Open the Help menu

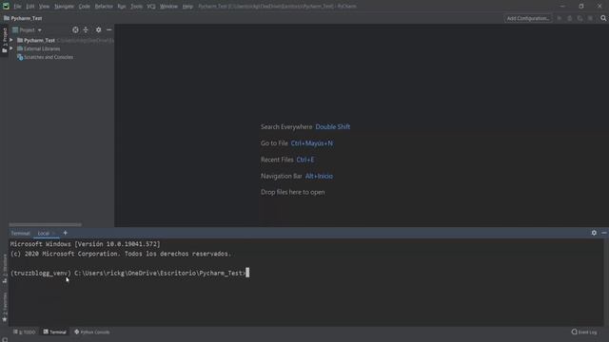click(x=187, y=7)
